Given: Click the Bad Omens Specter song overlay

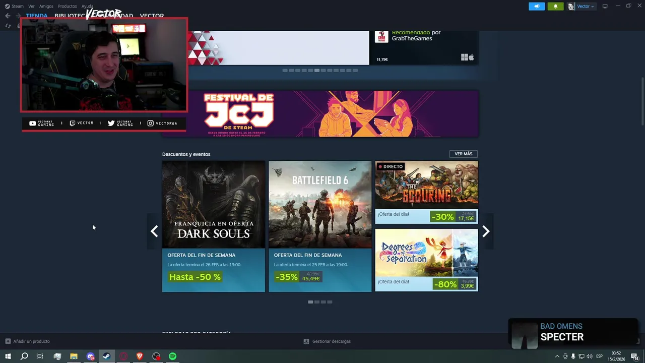Looking at the screenshot, I should [x=573, y=333].
